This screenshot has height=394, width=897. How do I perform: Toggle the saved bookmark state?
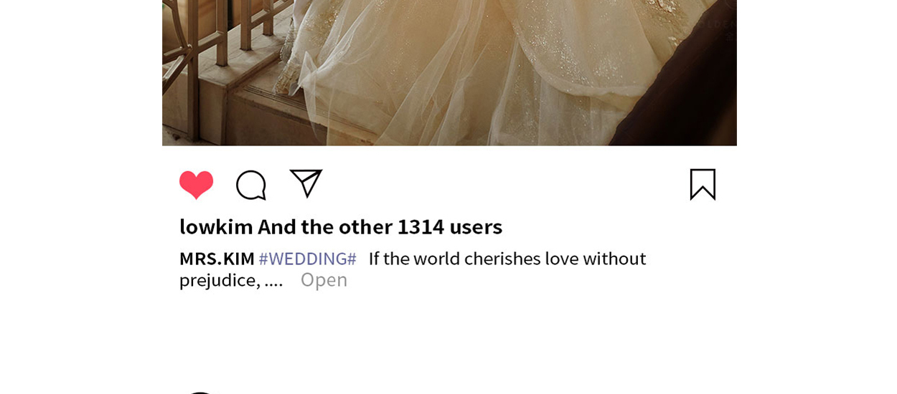click(x=703, y=184)
